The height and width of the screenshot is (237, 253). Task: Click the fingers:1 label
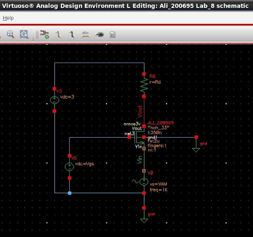pyautogui.click(x=157, y=146)
